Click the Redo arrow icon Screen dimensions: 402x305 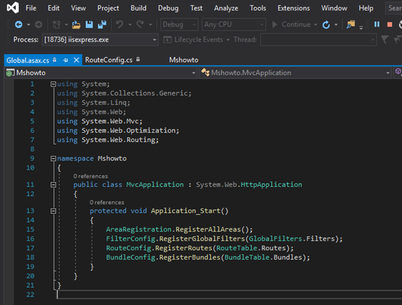click(140, 25)
